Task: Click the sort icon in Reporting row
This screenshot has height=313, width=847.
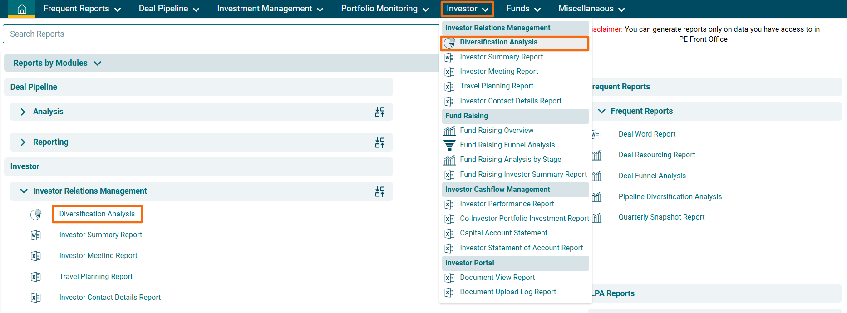Action: 379,142
